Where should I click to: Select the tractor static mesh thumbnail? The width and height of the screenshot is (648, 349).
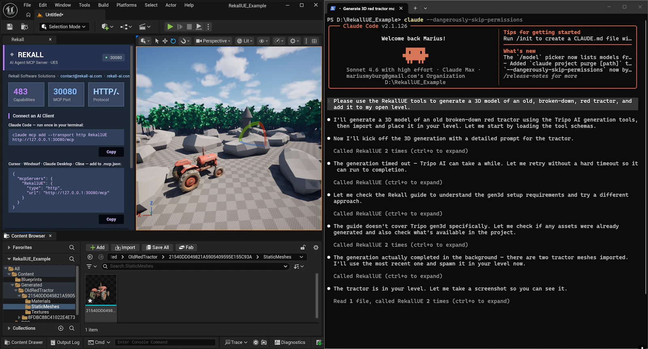[x=101, y=290]
